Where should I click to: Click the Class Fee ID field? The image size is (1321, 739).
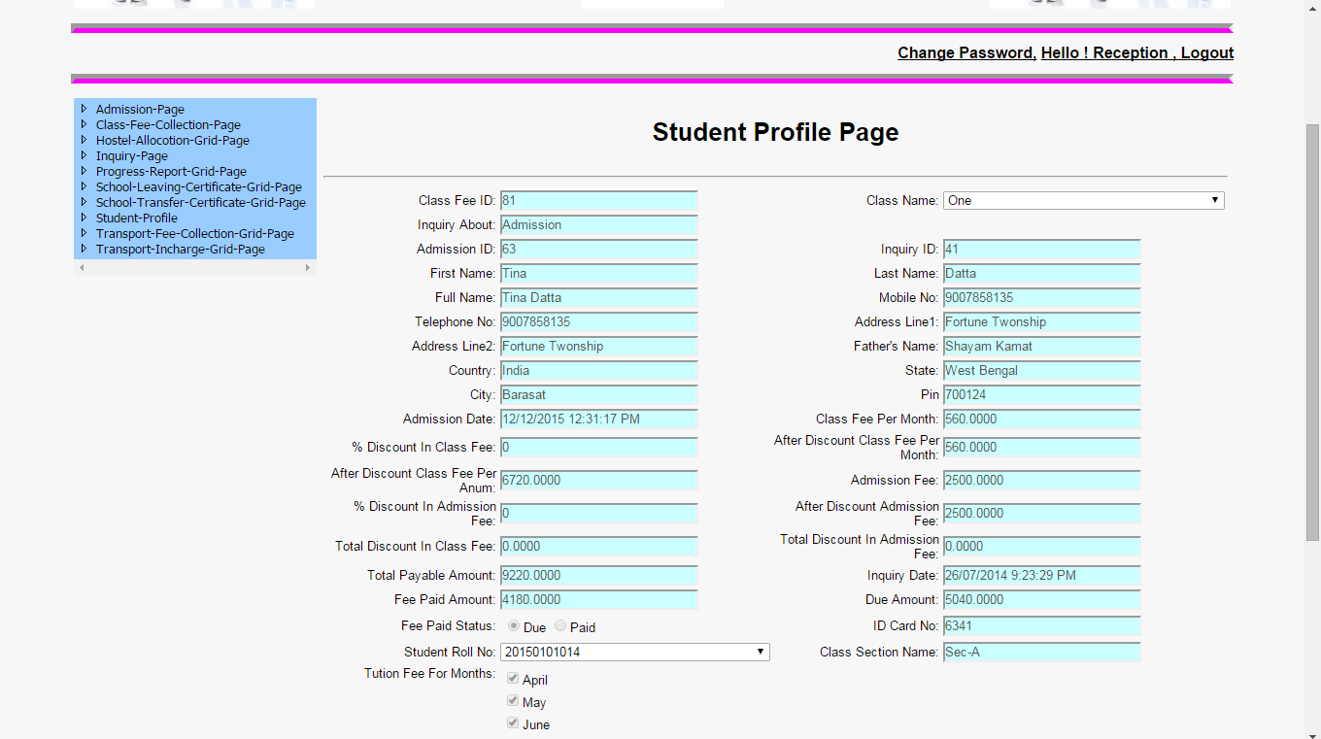click(599, 201)
